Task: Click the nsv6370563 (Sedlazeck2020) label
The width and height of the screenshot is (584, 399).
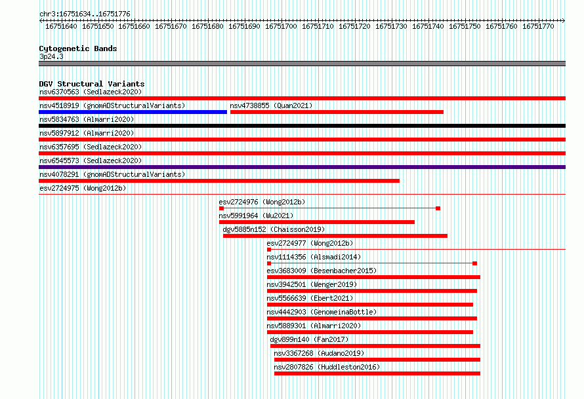Action: click(91, 92)
